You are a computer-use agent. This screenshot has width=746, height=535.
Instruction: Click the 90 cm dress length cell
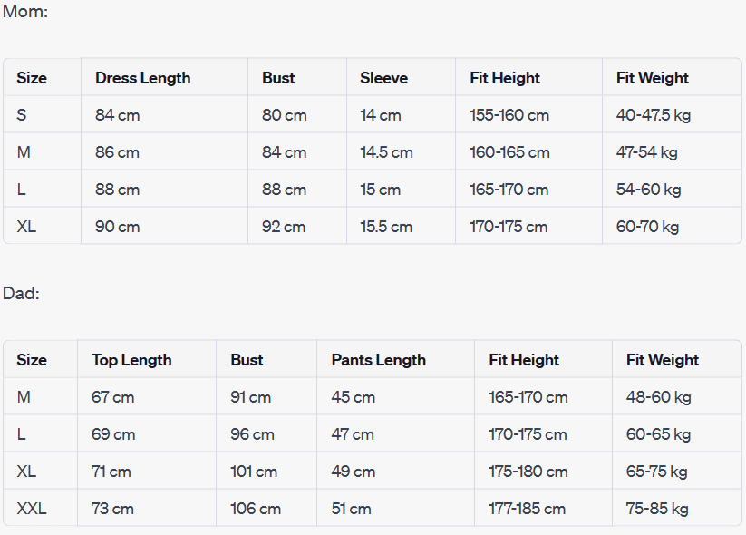pyautogui.click(x=117, y=227)
